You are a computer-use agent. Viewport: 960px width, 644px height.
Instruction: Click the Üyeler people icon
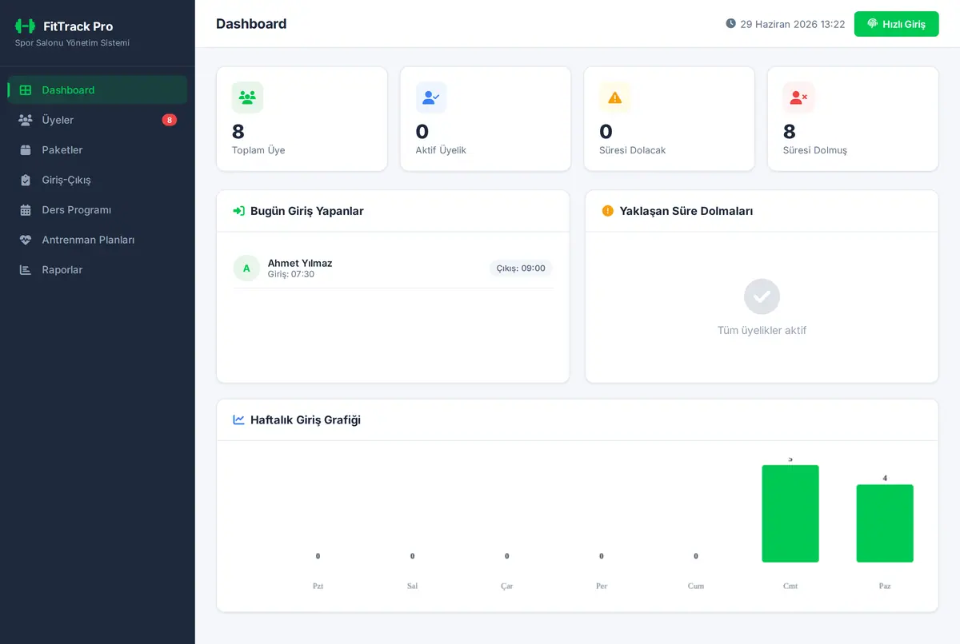[26, 120]
